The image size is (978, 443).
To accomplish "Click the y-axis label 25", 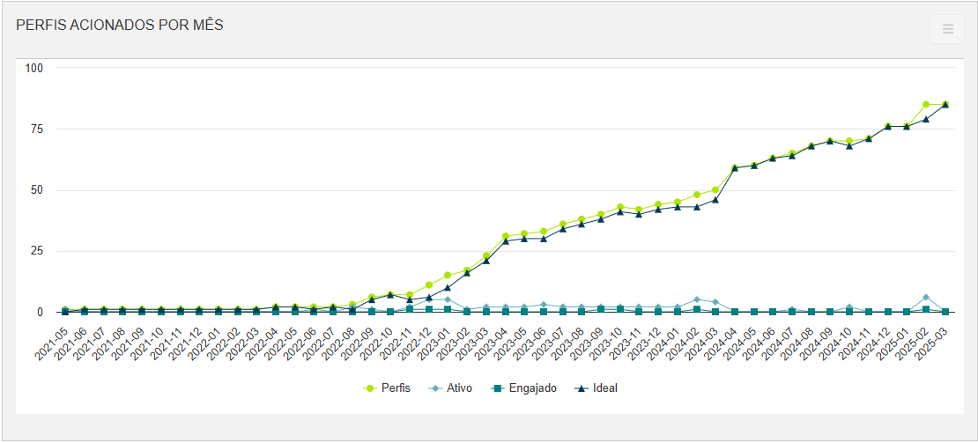I will tap(36, 251).
